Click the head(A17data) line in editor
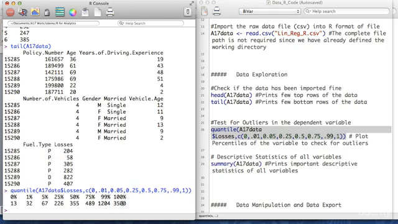Image resolution: width=398 pixels, height=224 pixels. click(x=284, y=95)
